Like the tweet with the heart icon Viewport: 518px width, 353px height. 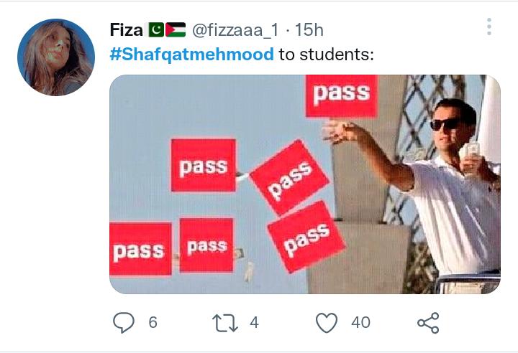[327, 322]
